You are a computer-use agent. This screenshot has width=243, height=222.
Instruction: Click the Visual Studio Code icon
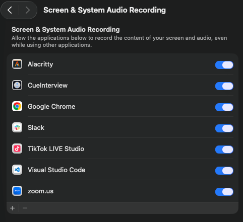[17, 170]
